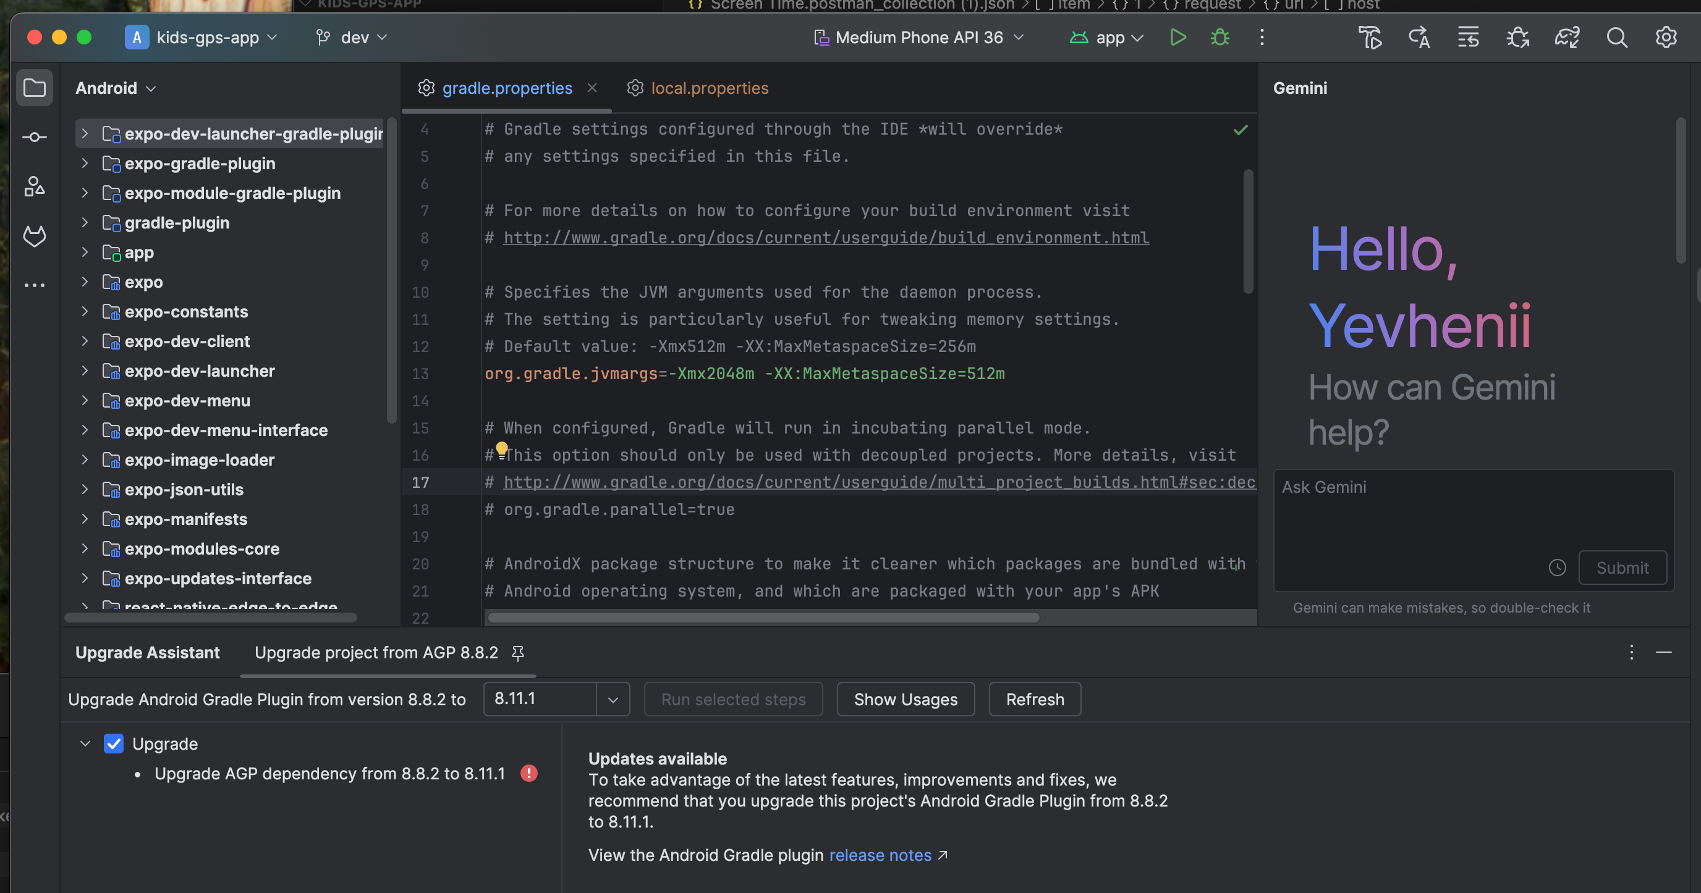The width and height of the screenshot is (1701, 893).
Task: Expand the expo-constants module folder
Action: pyautogui.click(x=85, y=311)
